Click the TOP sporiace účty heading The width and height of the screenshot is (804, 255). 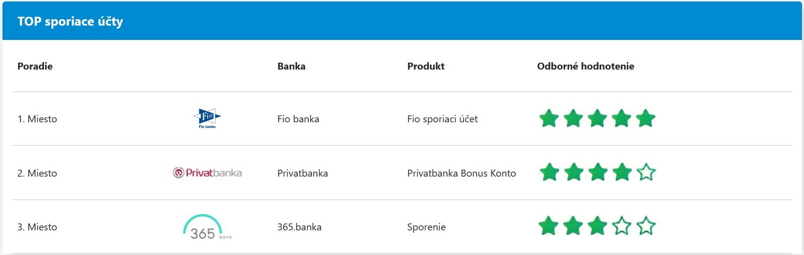[x=70, y=21]
